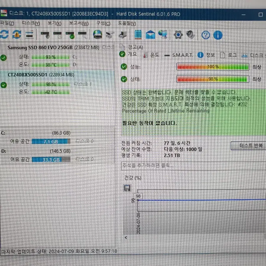Click the globe with monitor icon
This screenshot has height=266, width=266.
click(163, 35)
